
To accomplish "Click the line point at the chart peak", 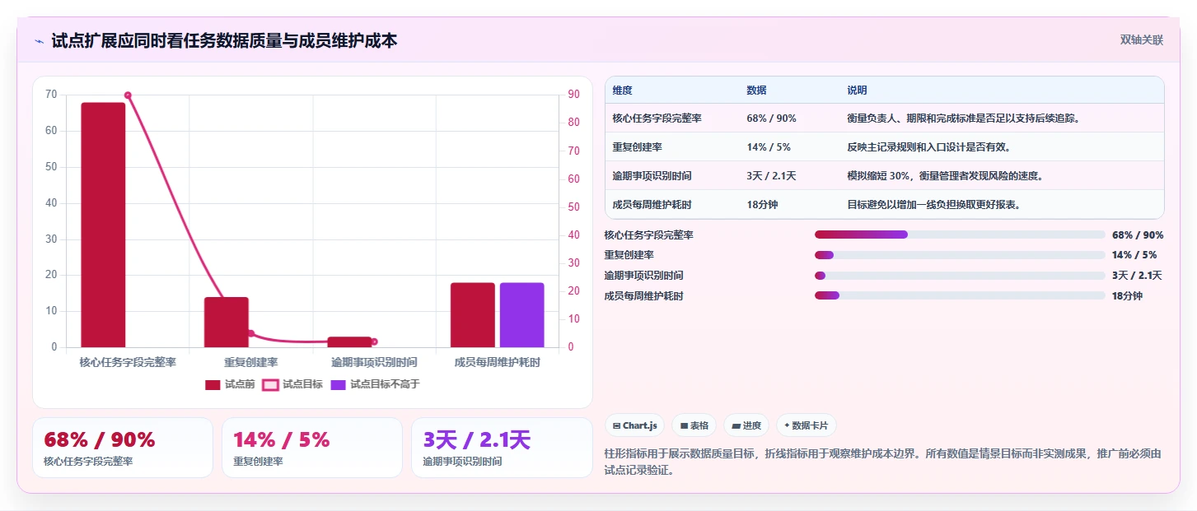I will tap(128, 95).
